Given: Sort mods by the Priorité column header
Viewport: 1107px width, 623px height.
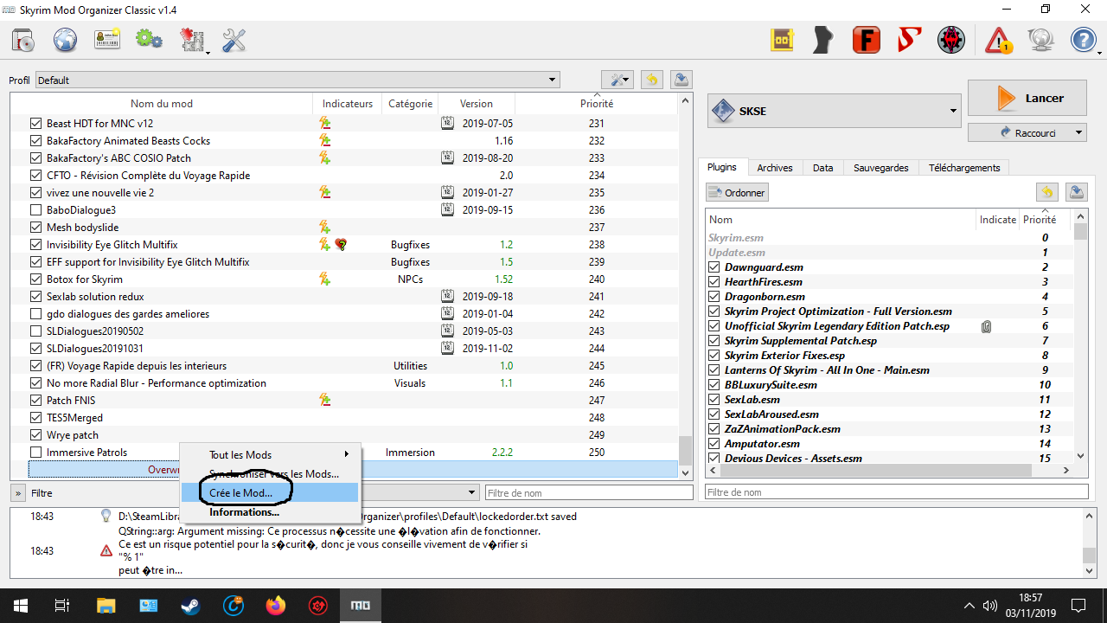Looking at the screenshot, I should point(597,103).
